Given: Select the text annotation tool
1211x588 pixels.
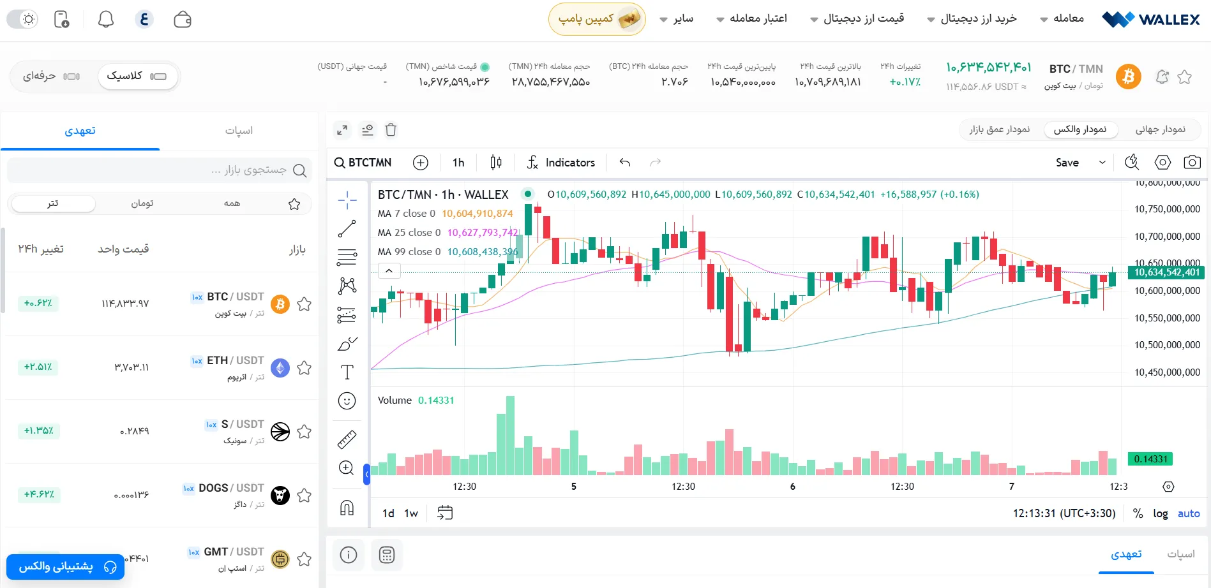Looking at the screenshot, I should 347,372.
